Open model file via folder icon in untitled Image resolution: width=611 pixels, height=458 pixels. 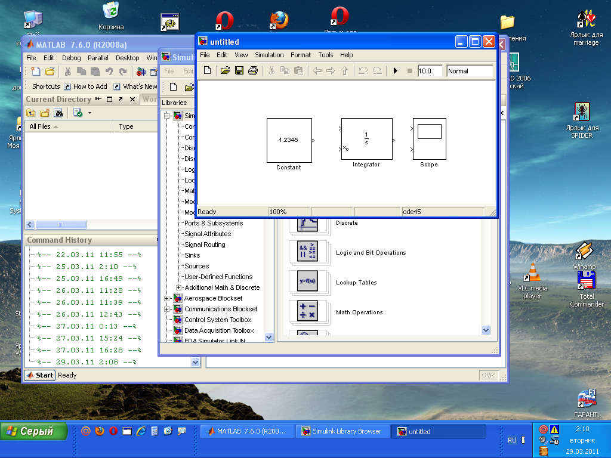(225, 70)
